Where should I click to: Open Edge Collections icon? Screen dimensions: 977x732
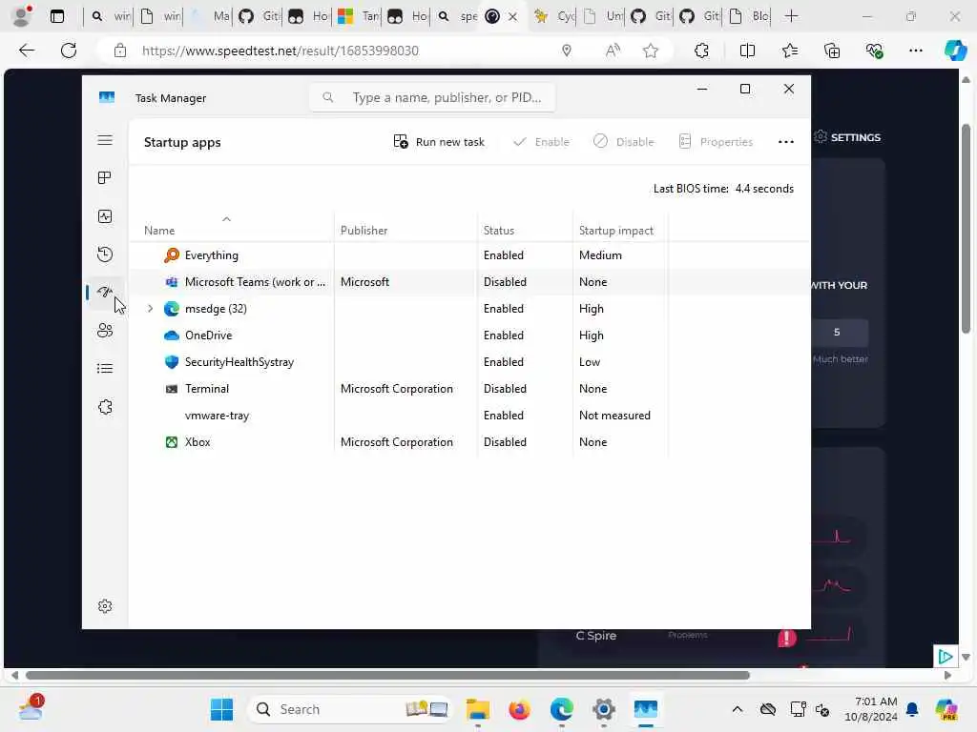coord(832,51)
